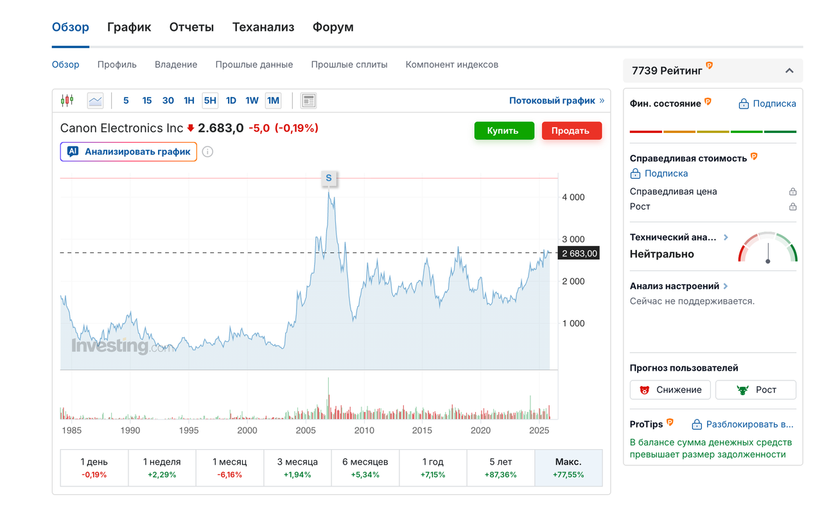Open the Теханализ tab
This screenshot has width=822, height=516.
coord(263,27)
